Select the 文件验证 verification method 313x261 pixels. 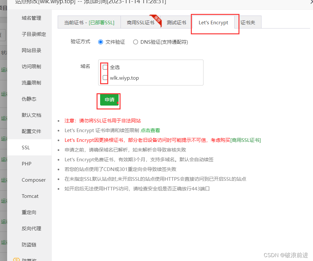pyautogui.click(x=100, y=42)
